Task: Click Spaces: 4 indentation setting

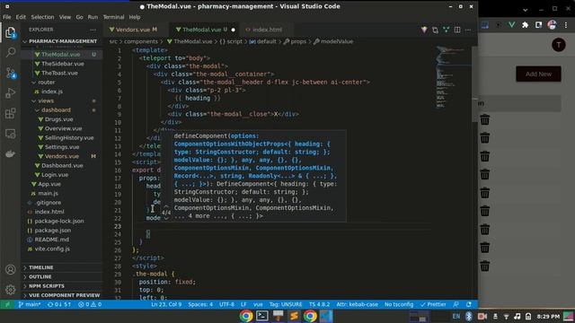Action: point(200,304)
